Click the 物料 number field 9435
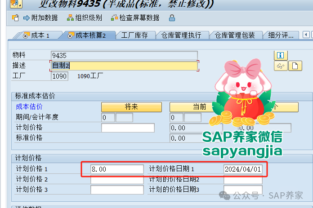The height and width of the screenshot is (208, 313). 124,55
